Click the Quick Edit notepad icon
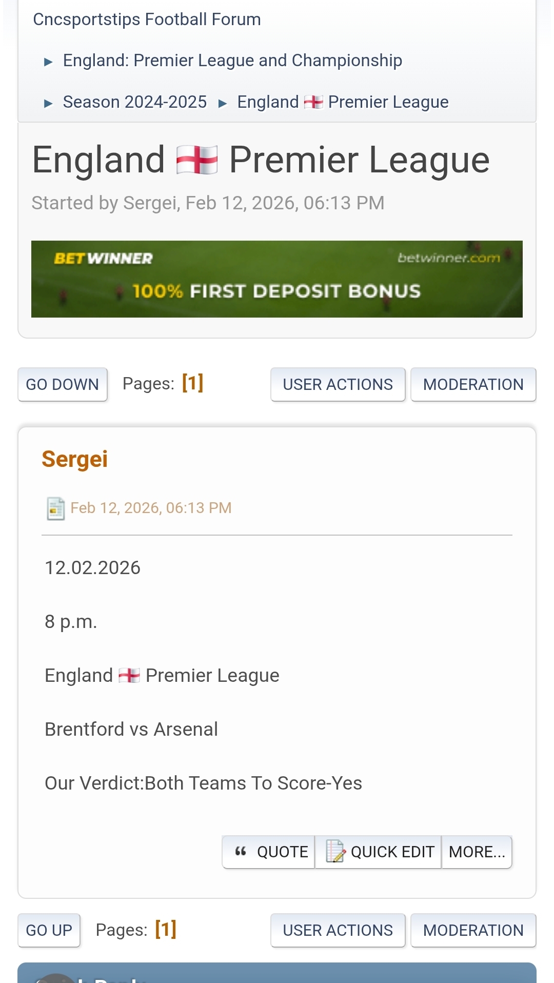The width and height of the screenshot is (554, 983). pos(335,852)
